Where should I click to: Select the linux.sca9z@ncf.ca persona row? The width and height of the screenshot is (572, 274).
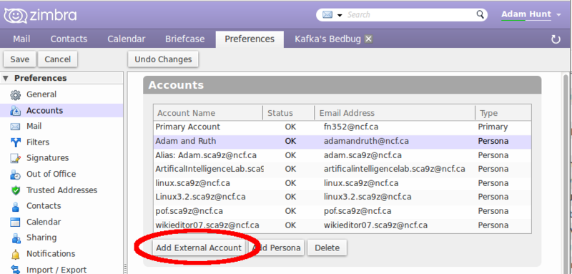(342, 183)
